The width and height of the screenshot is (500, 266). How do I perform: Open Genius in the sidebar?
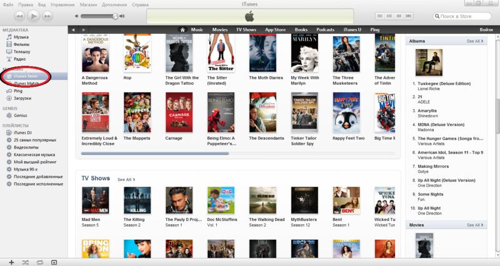[x=21, y=116]
